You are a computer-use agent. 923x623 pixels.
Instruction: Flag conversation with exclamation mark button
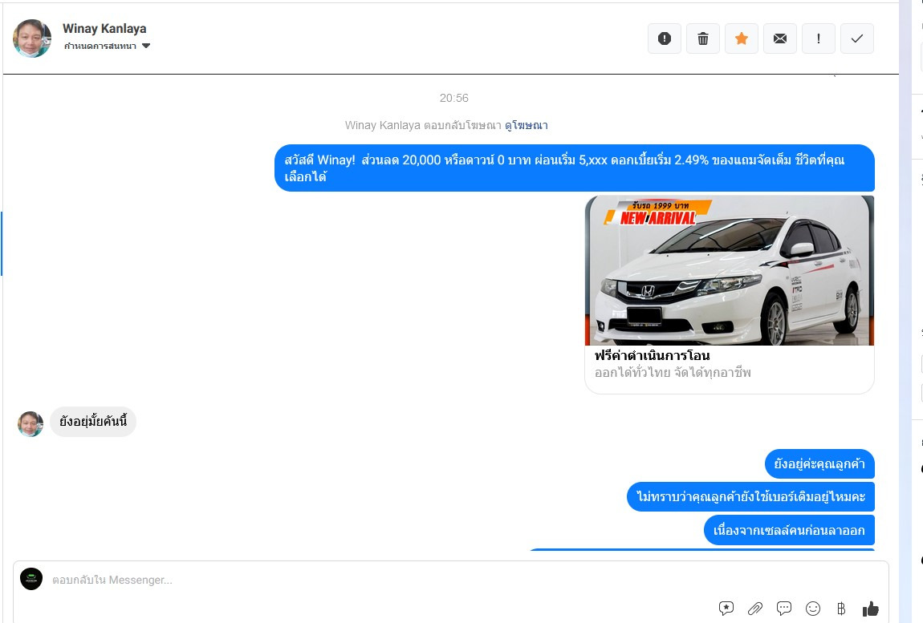point(819,38)
